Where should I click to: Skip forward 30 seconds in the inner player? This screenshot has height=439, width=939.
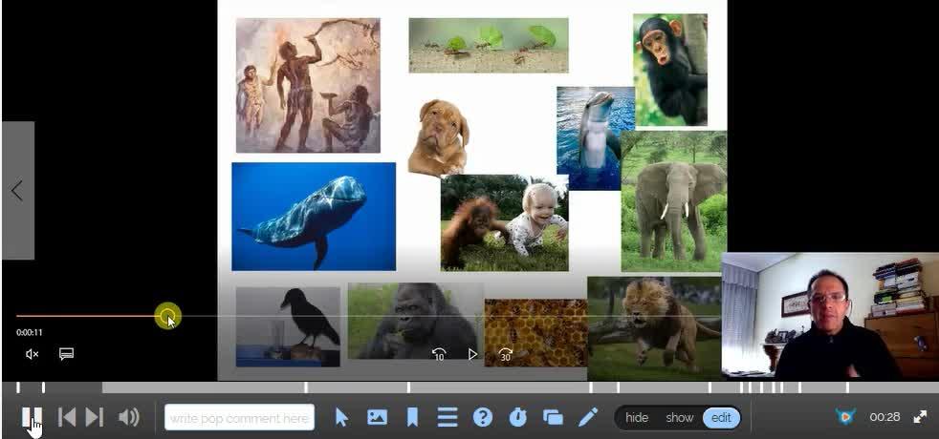pyautogui.click(x=505, y=354)
